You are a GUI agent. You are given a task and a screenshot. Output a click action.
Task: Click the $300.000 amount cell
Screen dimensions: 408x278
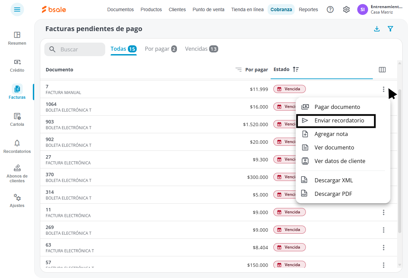(257, 177)
